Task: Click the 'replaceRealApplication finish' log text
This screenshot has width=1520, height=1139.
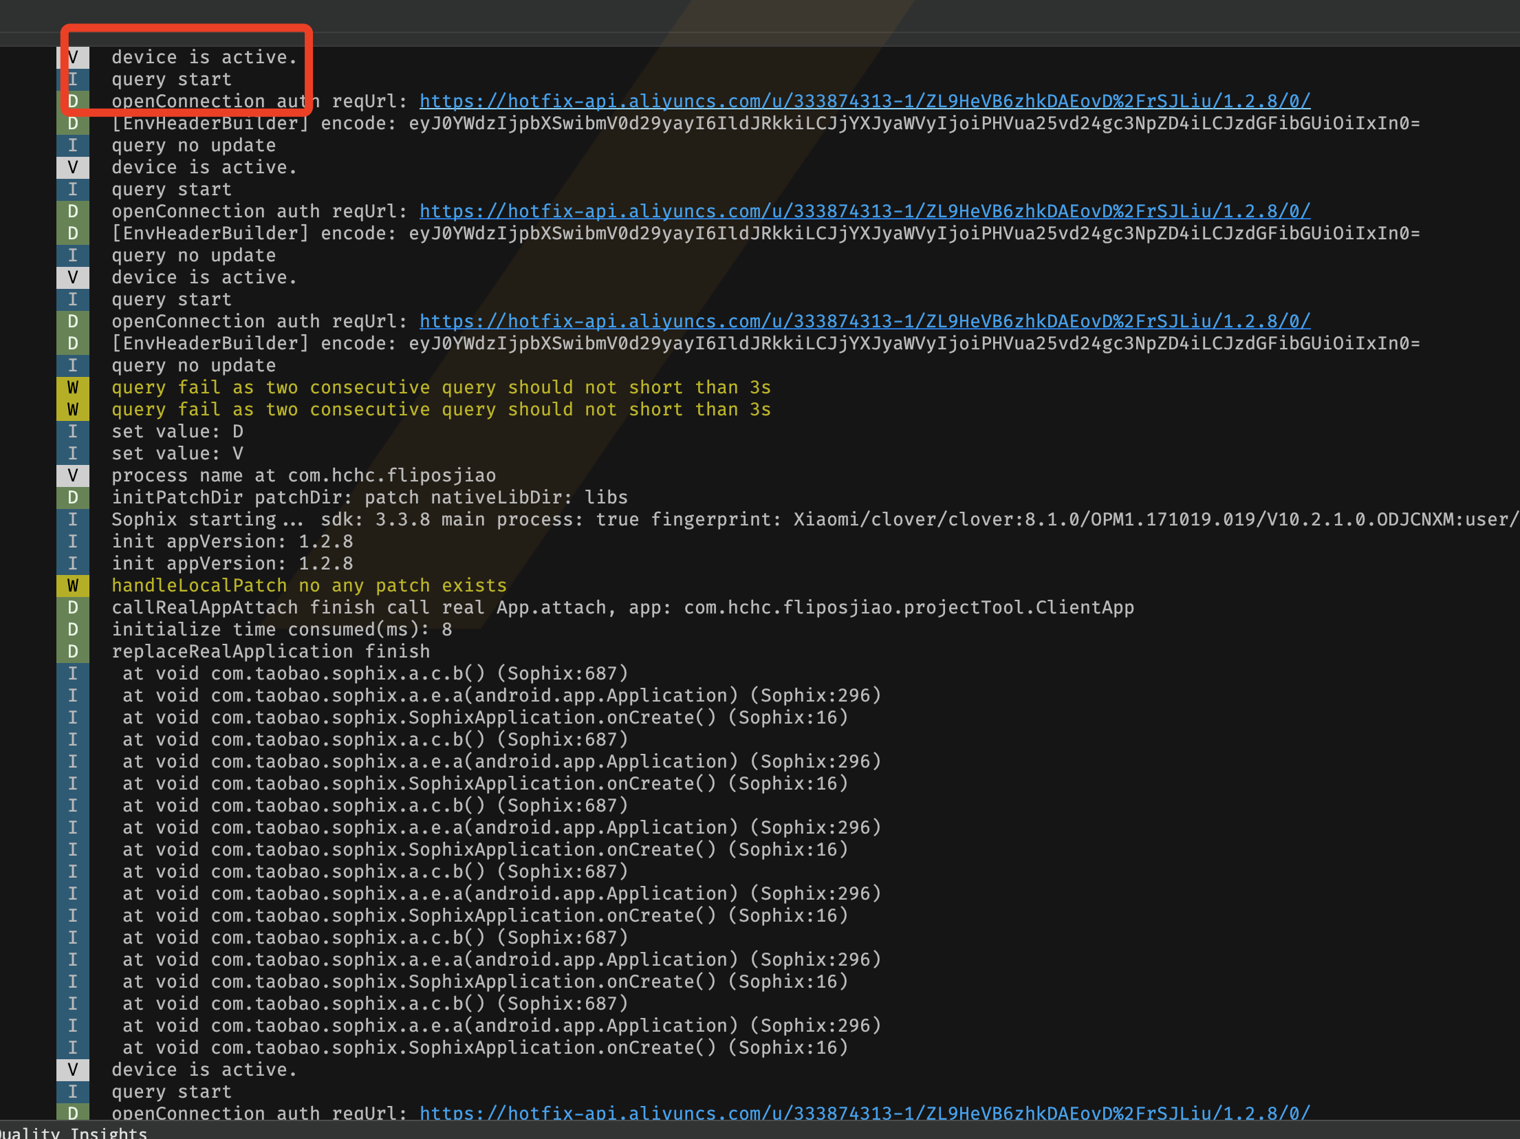Action: pos(270,651)
